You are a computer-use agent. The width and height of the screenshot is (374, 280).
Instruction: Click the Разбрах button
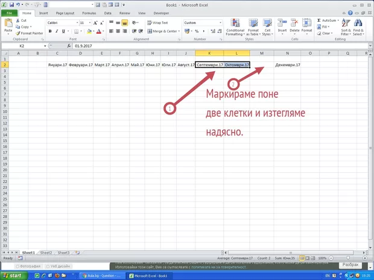click(x=350, y=265)
